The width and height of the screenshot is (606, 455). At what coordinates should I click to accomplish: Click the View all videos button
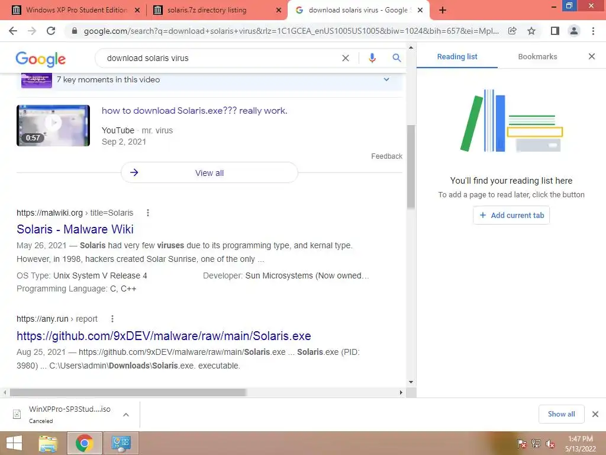click(209, 172)
